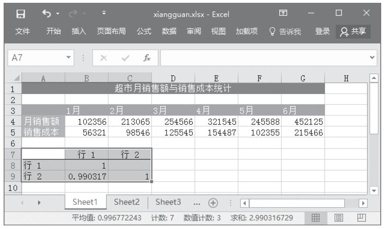Open Customize Quick Access Toolbar dropdown

pyautogui.click(x=104, y=14)
